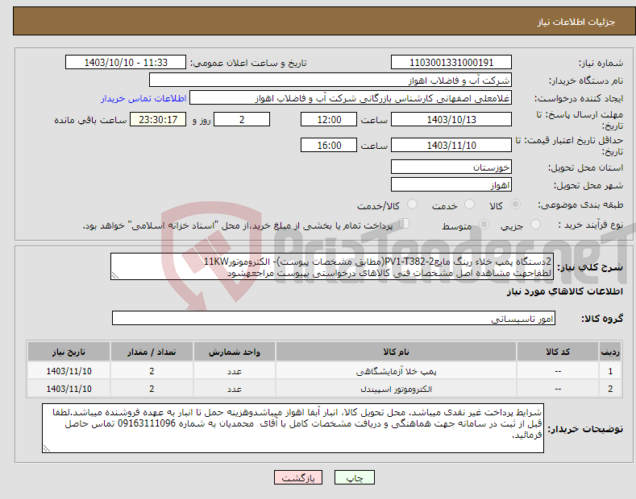Viewport: 636px width, 499px height.
Task: Toggle the اسناد خزانه اسلامی payment checkbox
Action: 405,224
